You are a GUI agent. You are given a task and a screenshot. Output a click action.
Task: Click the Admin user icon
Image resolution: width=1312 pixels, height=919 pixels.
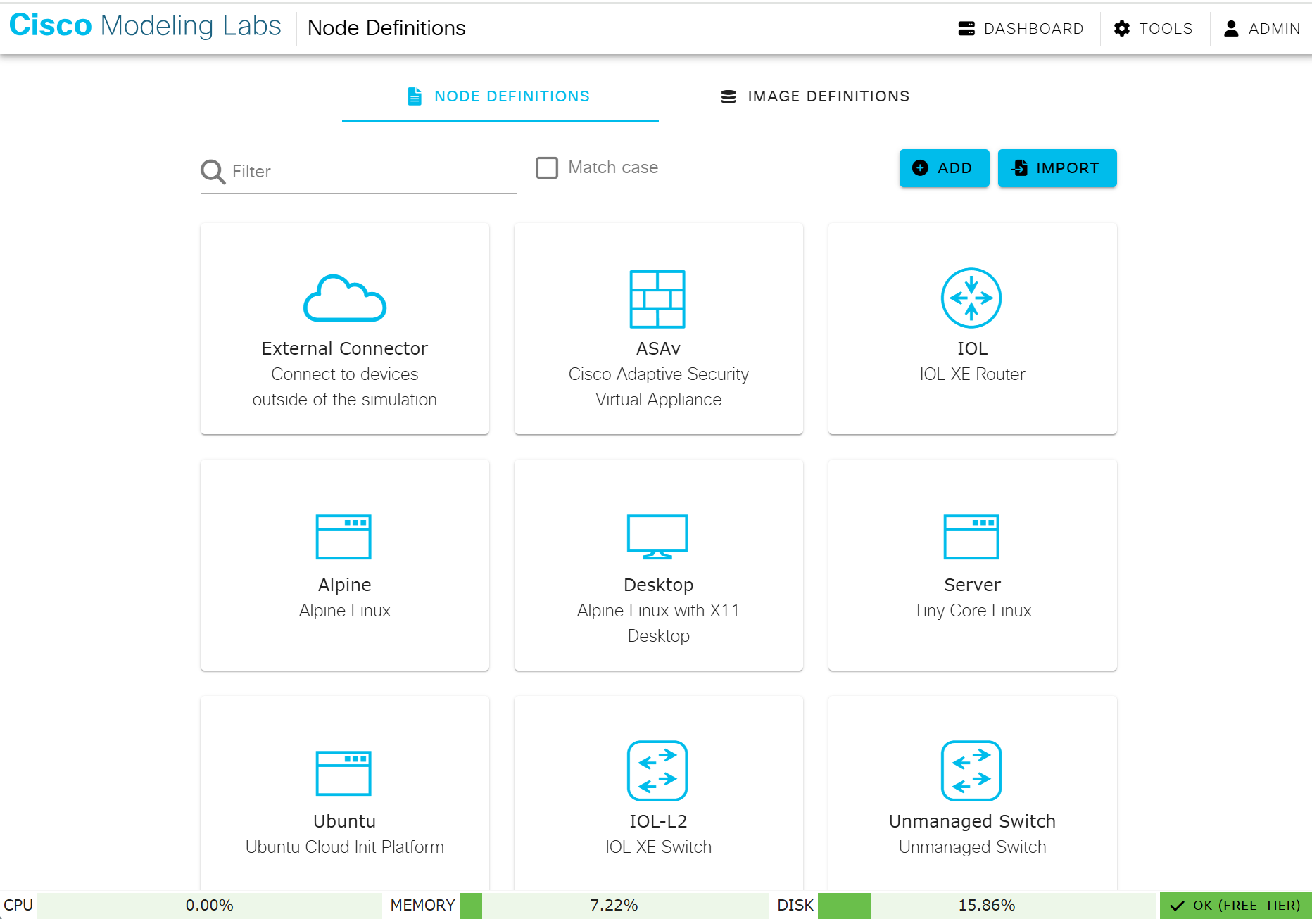[x=1231, y=28]
